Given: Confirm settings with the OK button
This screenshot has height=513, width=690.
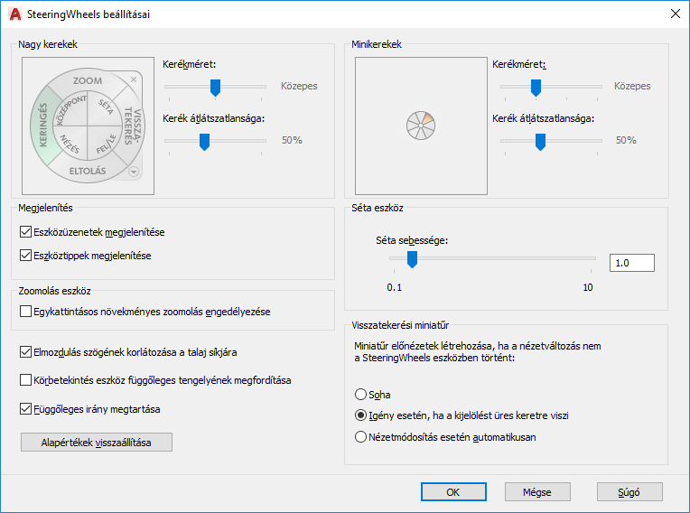Looking at the screenshot, I should 453,492.
